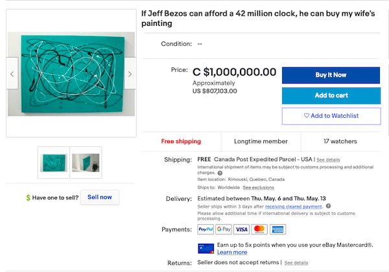The width and height of the screenshot is (389, 272).
Task: Show previous image with left arrow
Action: click(12, 74)
